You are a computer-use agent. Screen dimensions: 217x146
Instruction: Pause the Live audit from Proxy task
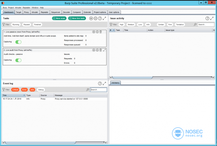(94, 50)
